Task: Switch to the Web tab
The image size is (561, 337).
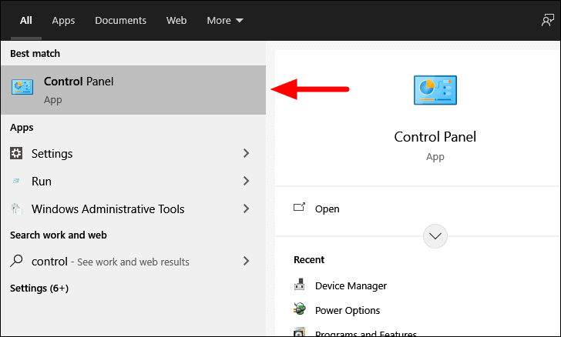Action: (x=176, y=20)
